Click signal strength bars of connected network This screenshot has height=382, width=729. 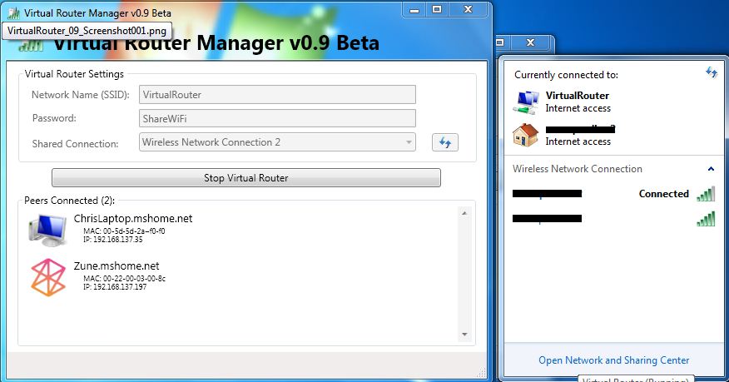point(706,194)
